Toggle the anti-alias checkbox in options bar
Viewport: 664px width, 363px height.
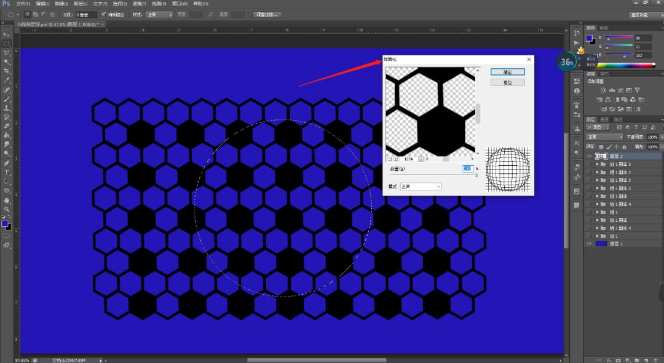click(x=103, y=14)
